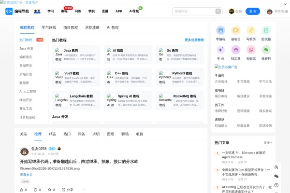The image size is (290, 193).
Task: Click the floating WeChat icon at right
Action: [x=276, y=176]
